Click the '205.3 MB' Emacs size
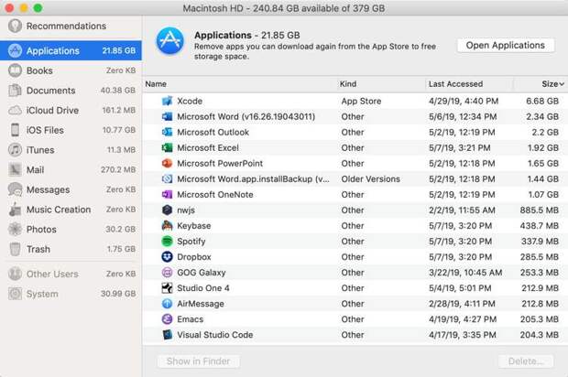 539,319
